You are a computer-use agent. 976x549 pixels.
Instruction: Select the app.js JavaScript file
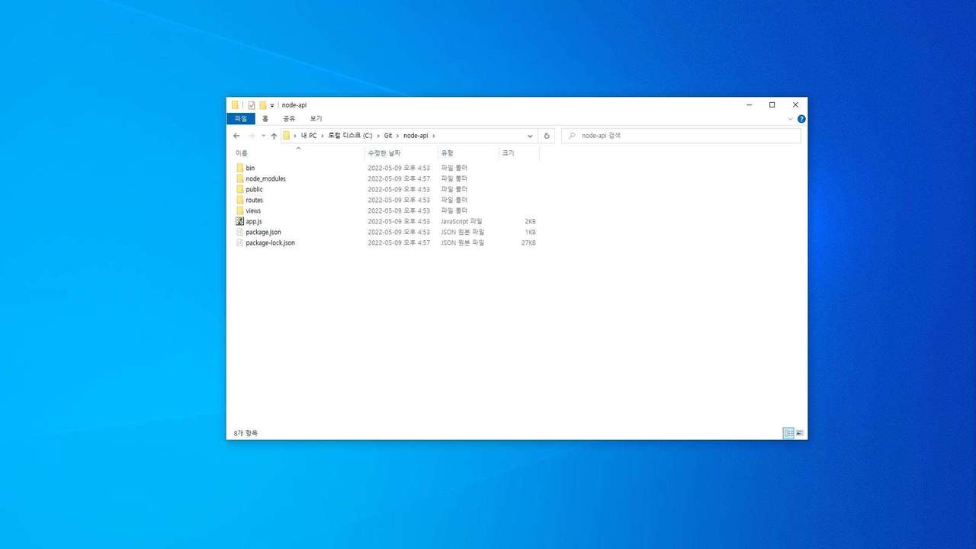click(x=253, y=221)
